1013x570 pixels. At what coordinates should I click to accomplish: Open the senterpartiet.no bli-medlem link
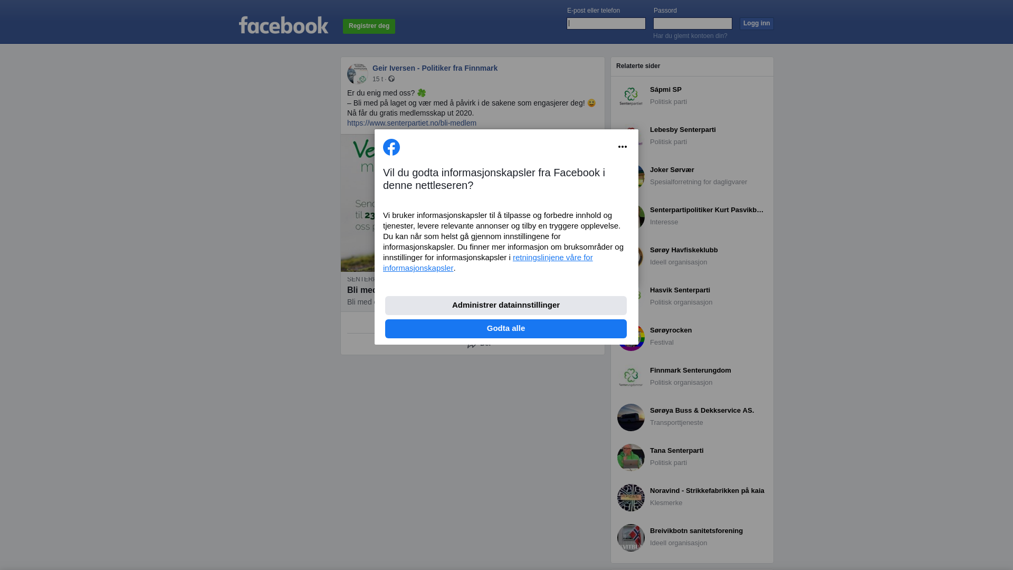point(412,123)
